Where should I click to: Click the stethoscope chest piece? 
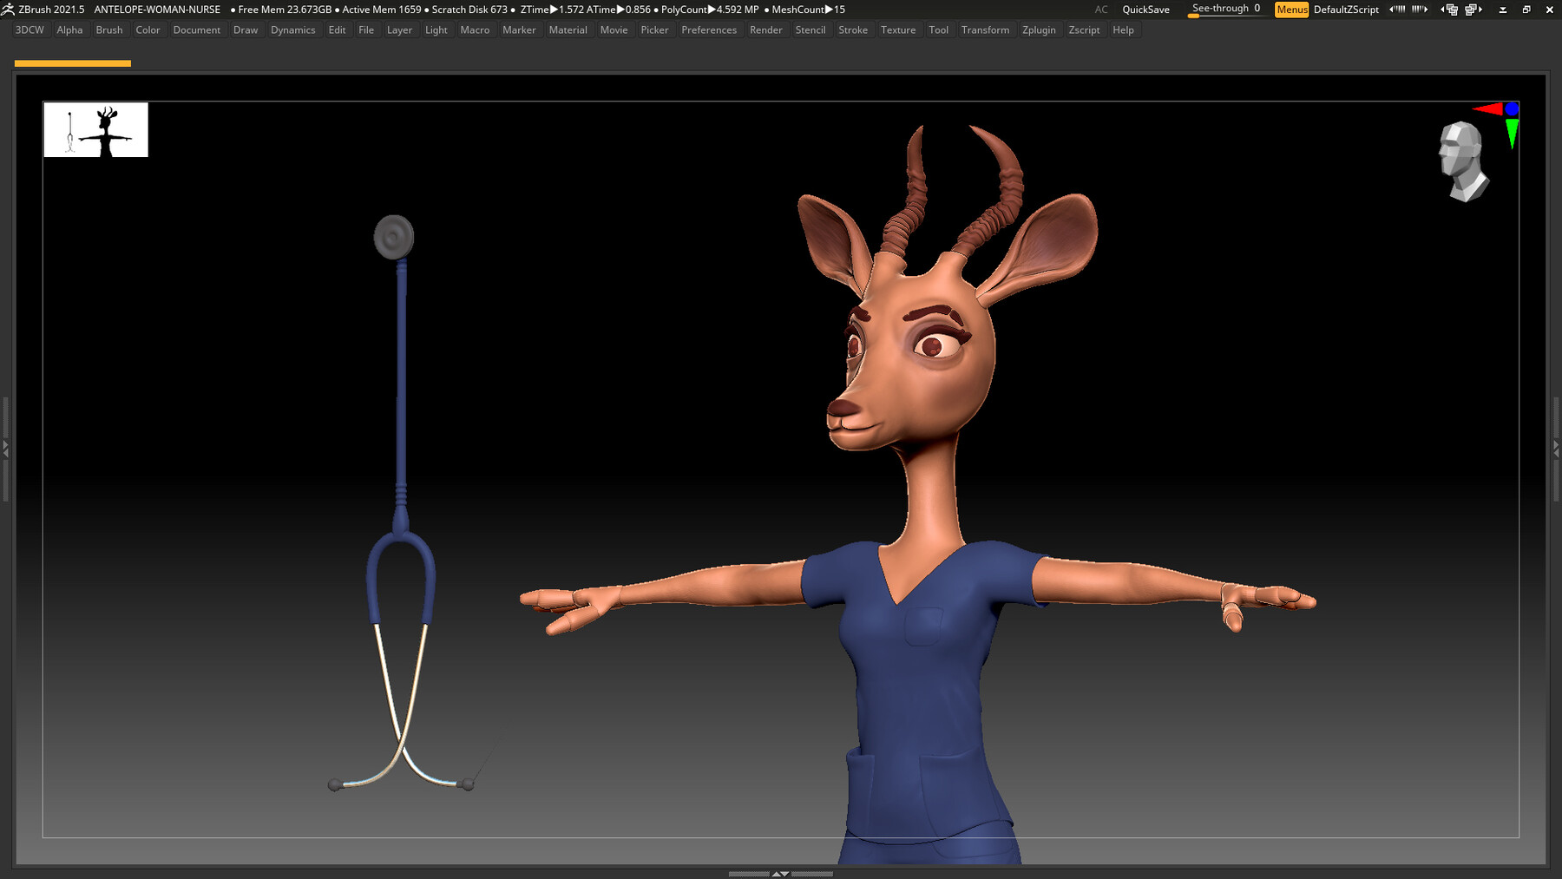pos(394,237)
